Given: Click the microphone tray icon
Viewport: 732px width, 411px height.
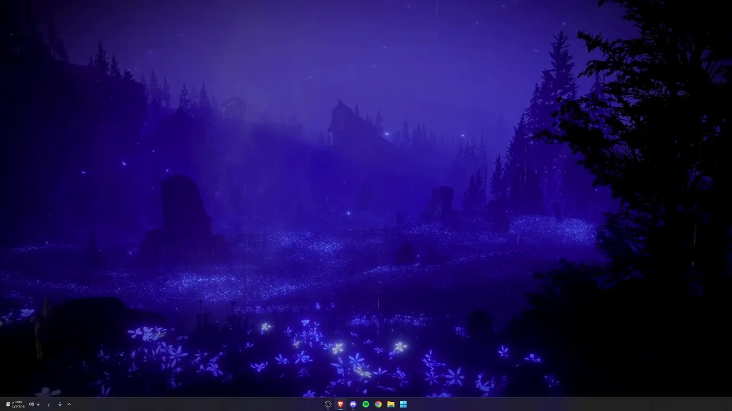Looking at the screenshot, I should coord(60,404).
